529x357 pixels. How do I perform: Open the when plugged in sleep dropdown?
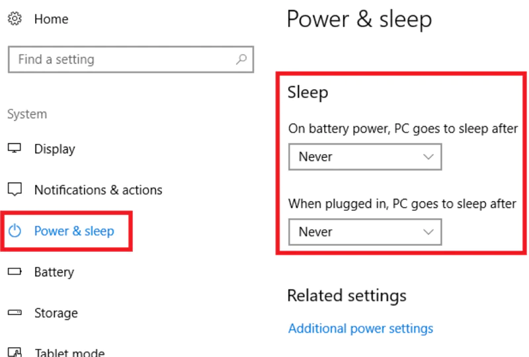coord(364,232)
